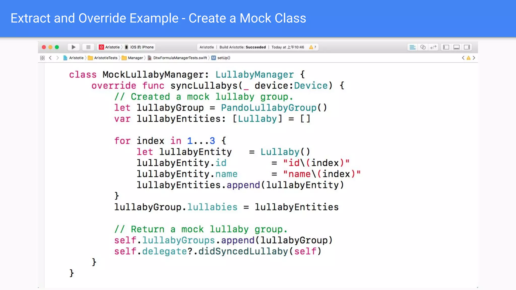Open the setUp() method jump menu

tap(221, 58)
